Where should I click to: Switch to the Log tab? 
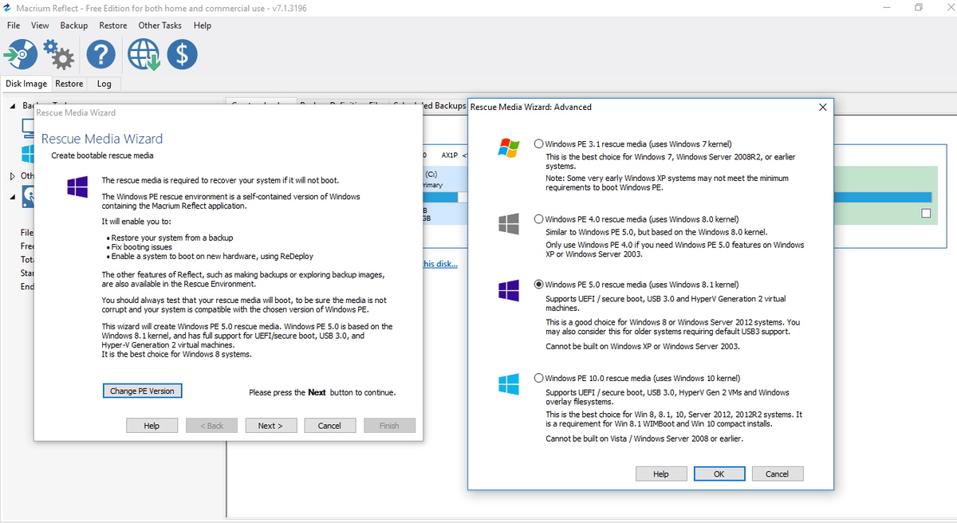point(104,84)
